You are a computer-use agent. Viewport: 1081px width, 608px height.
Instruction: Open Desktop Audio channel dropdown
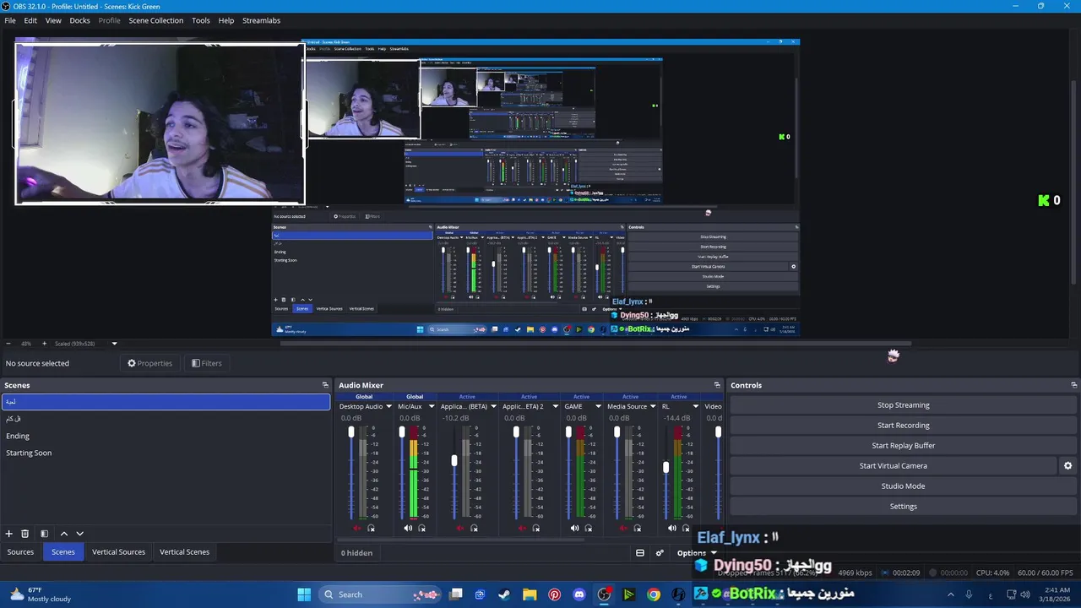388,406
